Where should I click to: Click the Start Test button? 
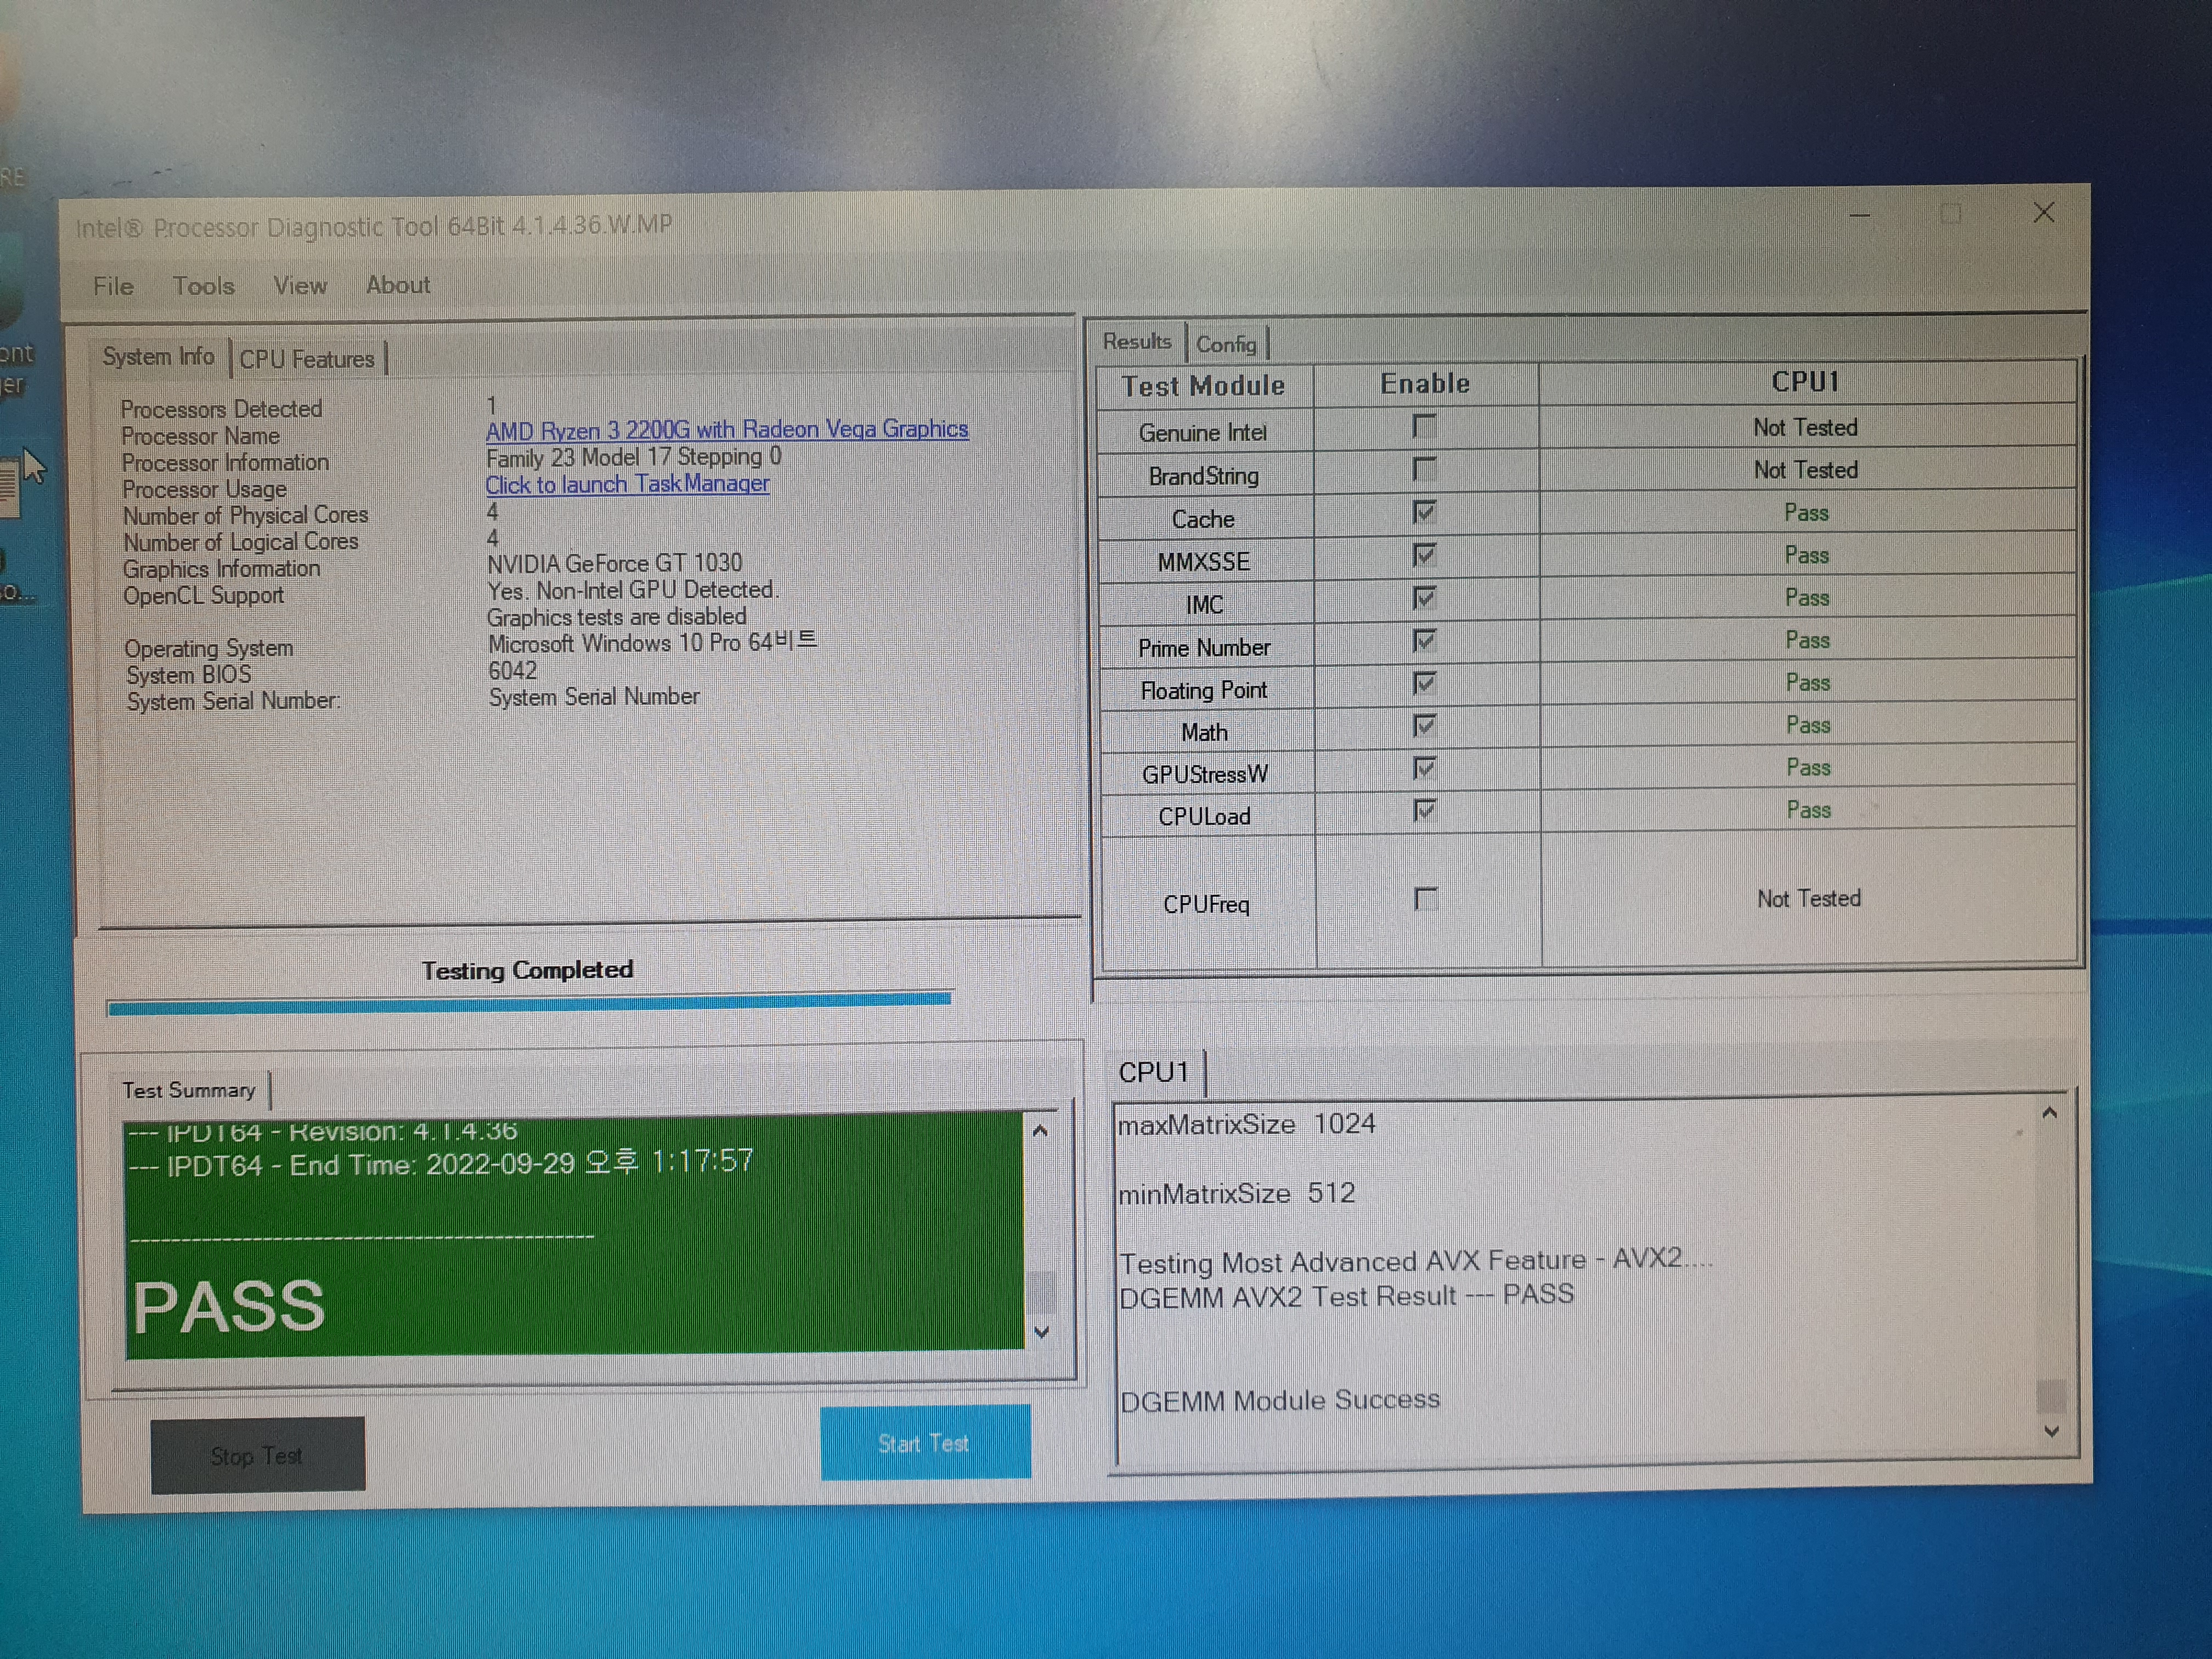(x=925, y=1442)
